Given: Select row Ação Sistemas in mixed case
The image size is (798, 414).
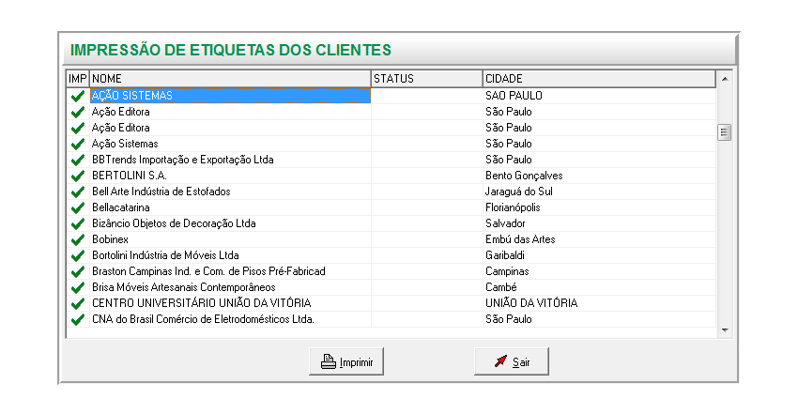Looking at the screenshot, I should coord(231,144).
